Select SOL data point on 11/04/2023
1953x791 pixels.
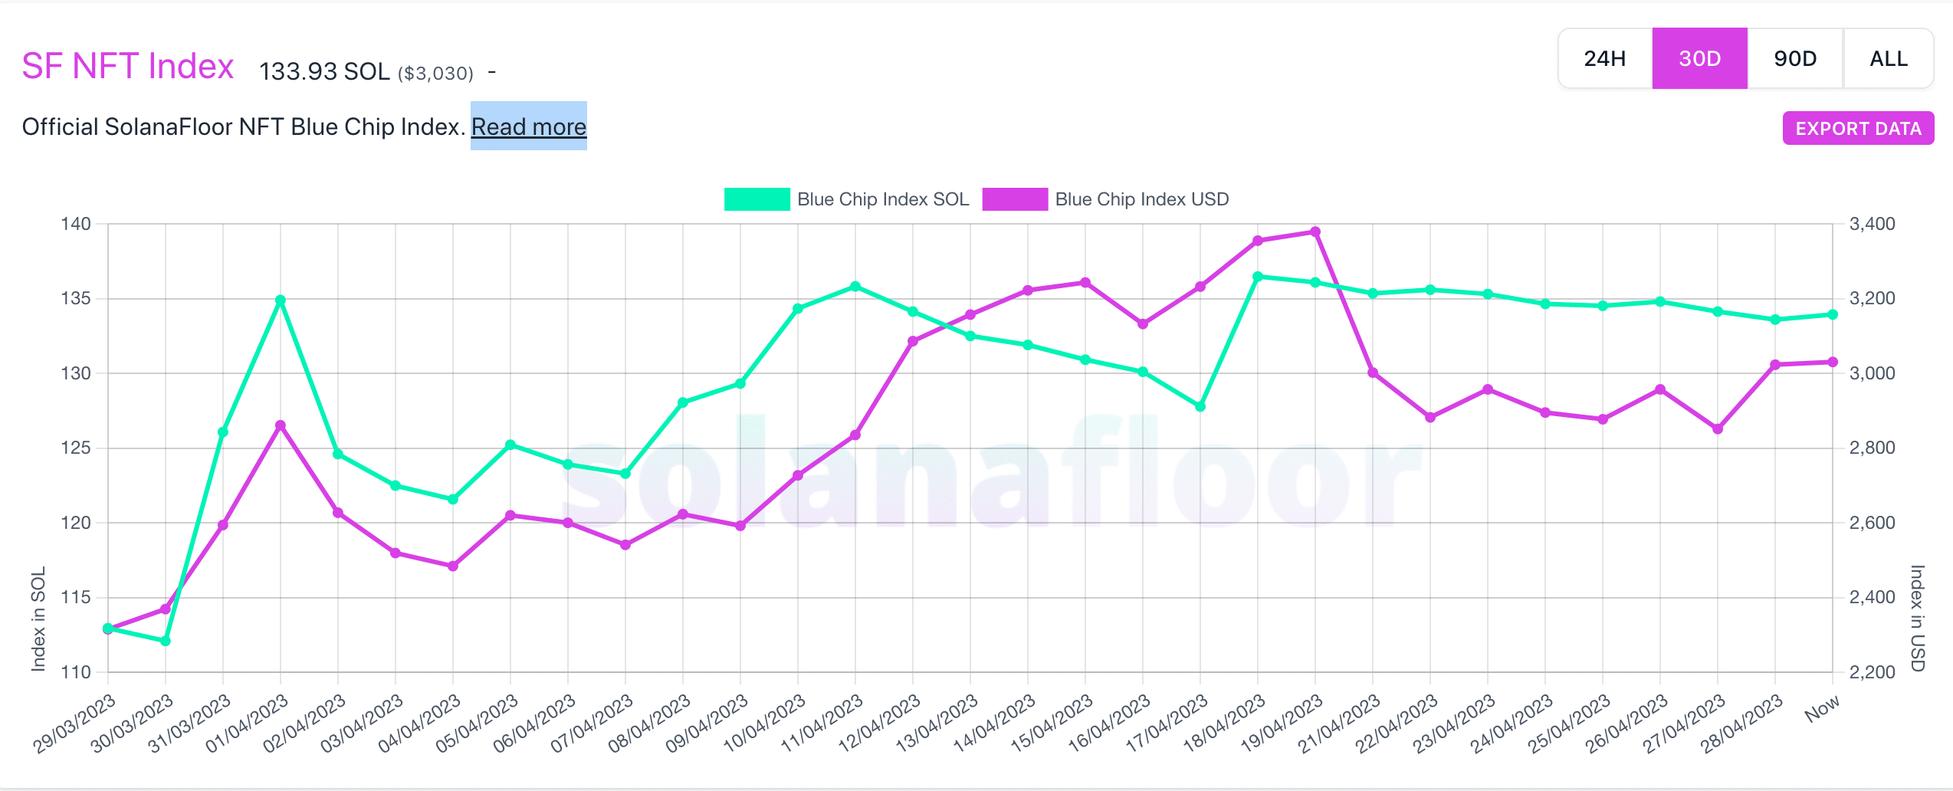855,287
